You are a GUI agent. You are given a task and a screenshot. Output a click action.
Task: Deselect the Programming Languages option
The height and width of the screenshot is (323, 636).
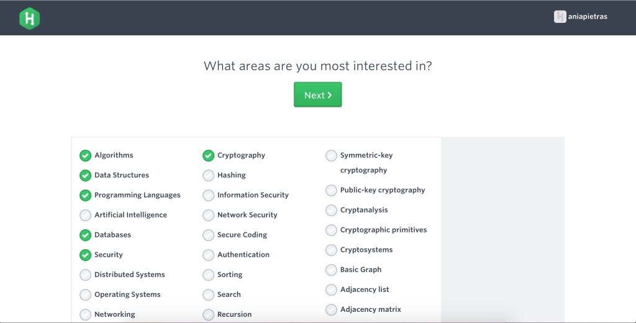[x=85, y=195]
